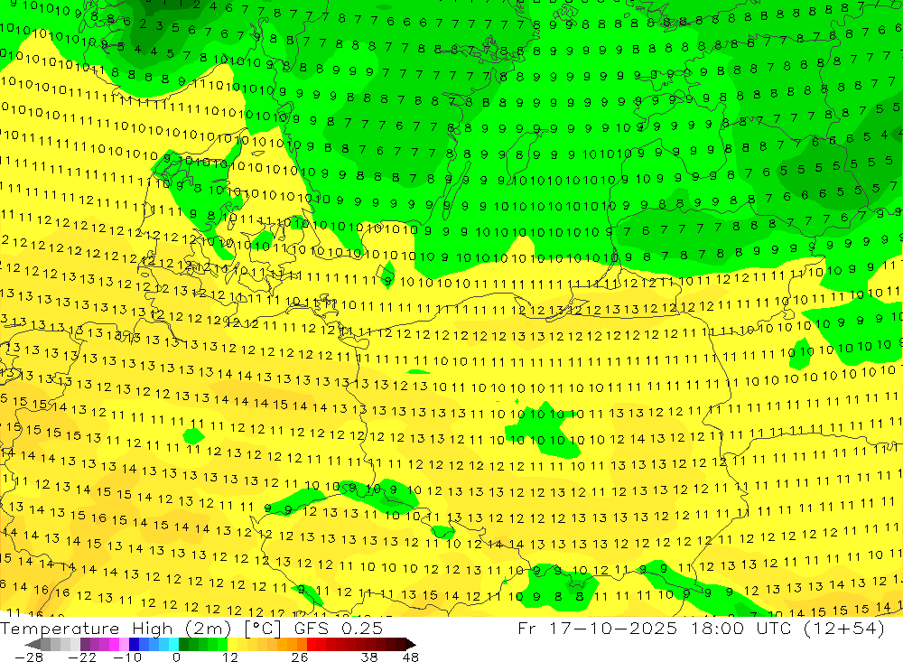Click the "12" legend value under the colour bar

tap(229, 657)
